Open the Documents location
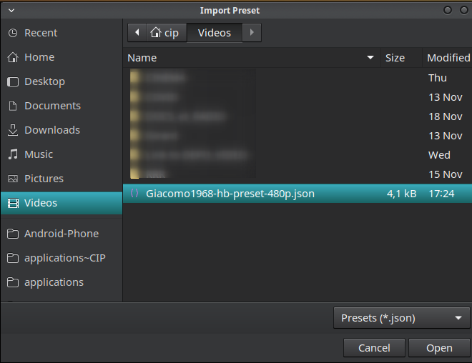Image resolution: width=472 pixels, height=363 pixels. (x=62, y=106)
